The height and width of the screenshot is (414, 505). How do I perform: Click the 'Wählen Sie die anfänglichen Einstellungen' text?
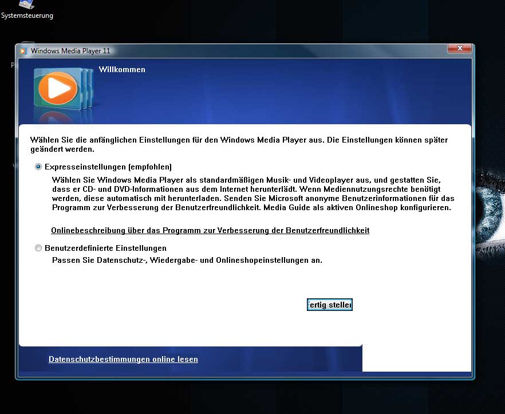239,145
